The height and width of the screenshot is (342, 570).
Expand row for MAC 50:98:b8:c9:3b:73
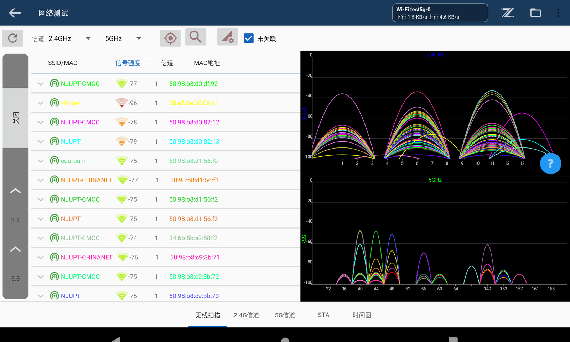click(x=41, y=296)
